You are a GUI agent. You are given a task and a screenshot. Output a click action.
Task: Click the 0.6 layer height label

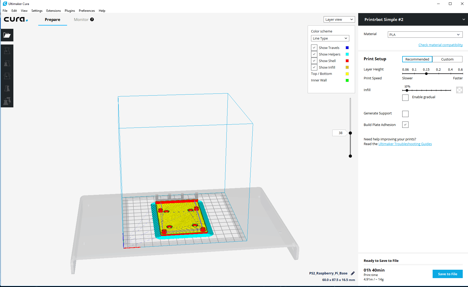click(x=460, y=69)
